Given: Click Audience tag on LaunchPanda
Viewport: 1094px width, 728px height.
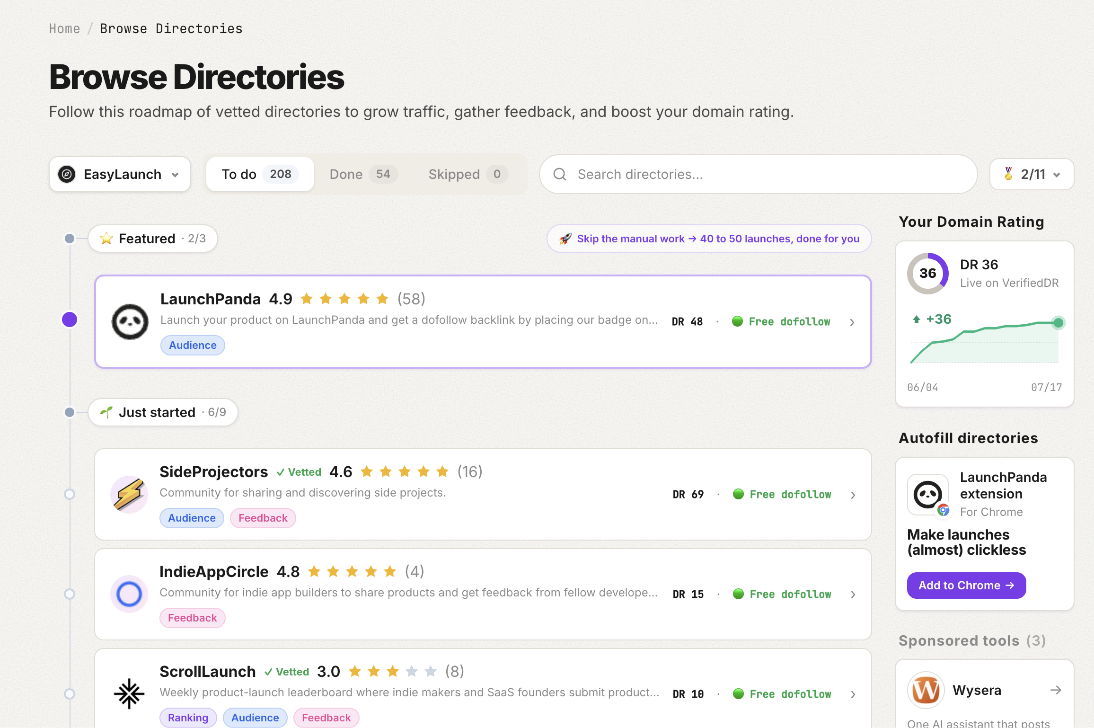Looking at the screenshot, I should coord(193,345).
